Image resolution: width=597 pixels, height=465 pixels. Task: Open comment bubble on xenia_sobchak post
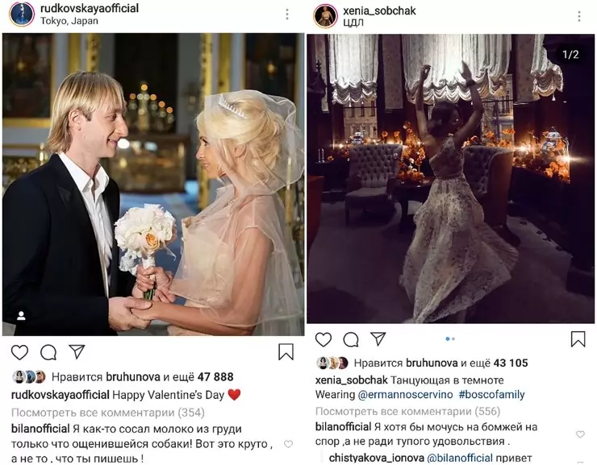[351, 339]
